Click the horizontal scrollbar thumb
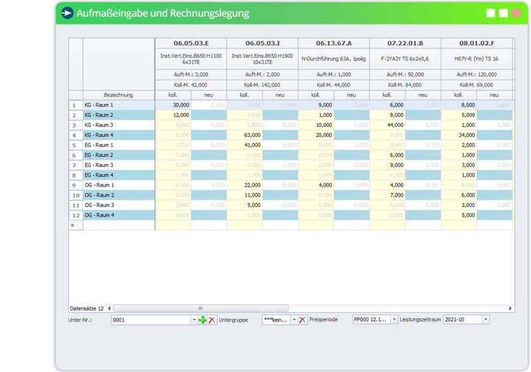The height and width of the screenshot is (372, 531). pos(200,308)
